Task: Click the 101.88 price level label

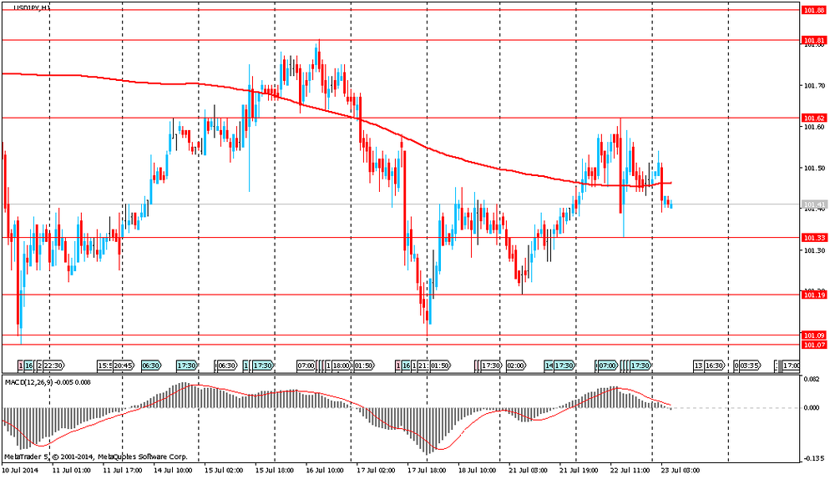Action: (813, 10)
